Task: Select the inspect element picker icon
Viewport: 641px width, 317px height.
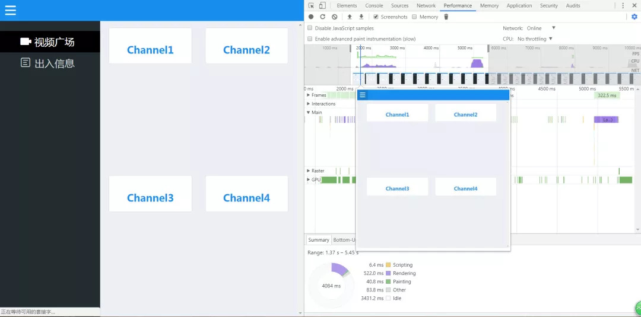Action: pos(312,5)
